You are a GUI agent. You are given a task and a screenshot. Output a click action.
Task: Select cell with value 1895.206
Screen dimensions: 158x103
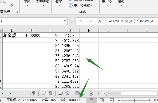(x=70, y=45)
